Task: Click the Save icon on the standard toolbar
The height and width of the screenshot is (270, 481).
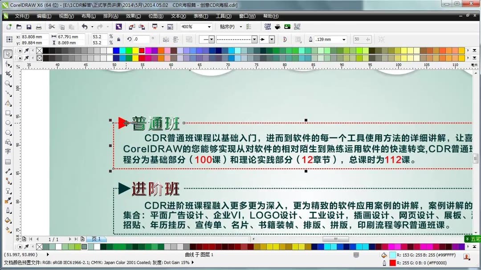Action: 29,27
